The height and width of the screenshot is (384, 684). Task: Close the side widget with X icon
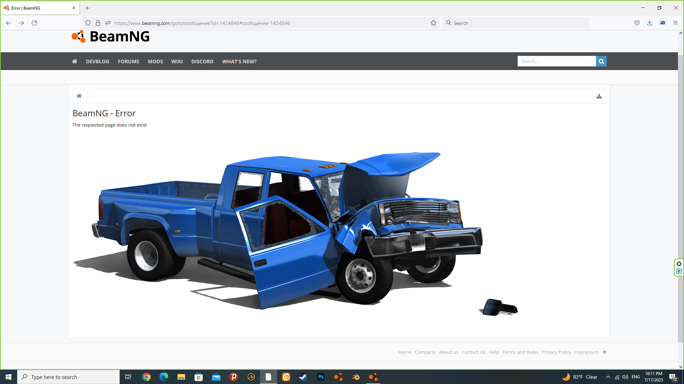[x=679, y=264]
